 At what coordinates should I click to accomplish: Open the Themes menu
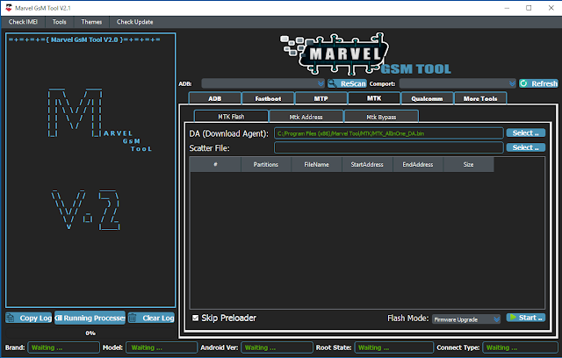click(91, 22)
